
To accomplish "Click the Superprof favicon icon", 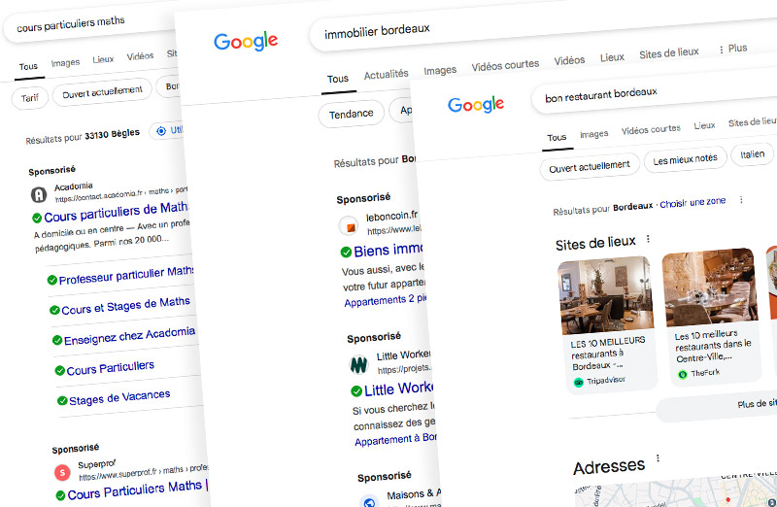I will (x=62, y=472).
